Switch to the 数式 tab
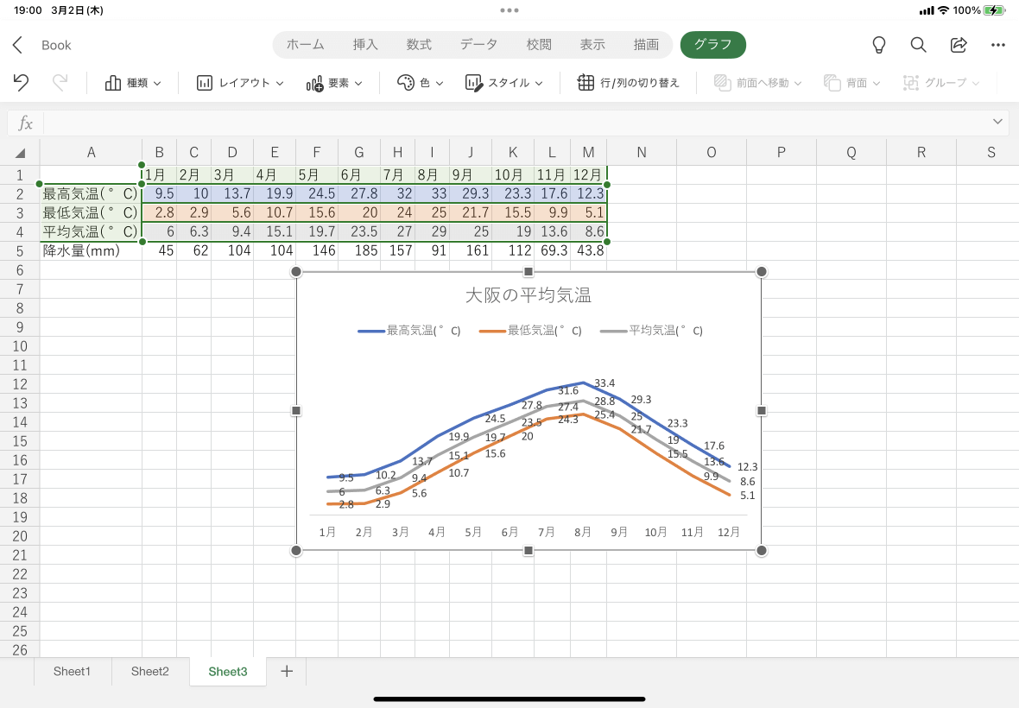Image resolution: width=1019 pixels, height=708 pixels. point(419,45)
